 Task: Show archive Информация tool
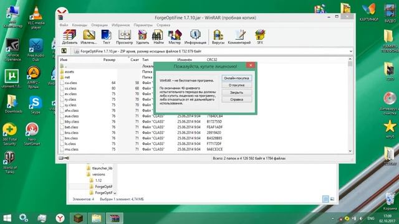pos(195,37)
